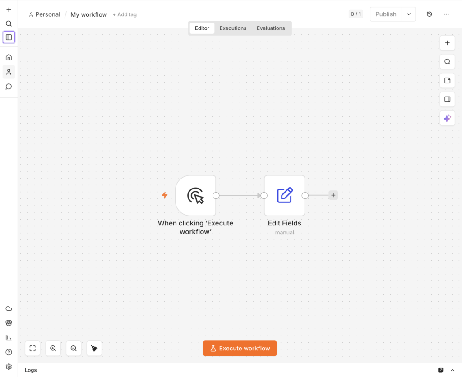Select the Edit Fields node

[x=285, y=196]
